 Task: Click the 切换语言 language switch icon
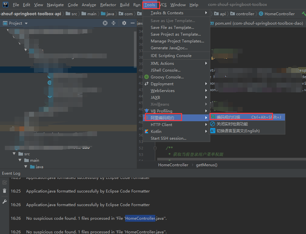point(213,131)
